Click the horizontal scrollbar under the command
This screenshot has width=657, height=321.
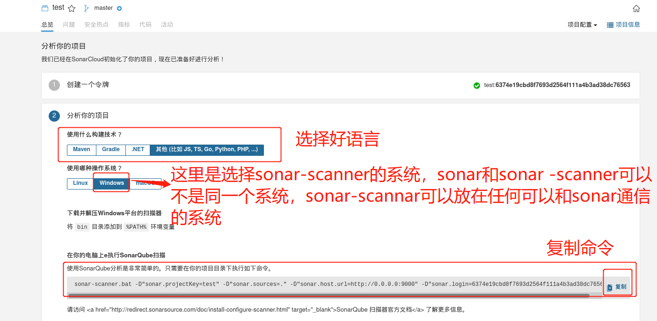pyautogui.click(x=328, y=296)
